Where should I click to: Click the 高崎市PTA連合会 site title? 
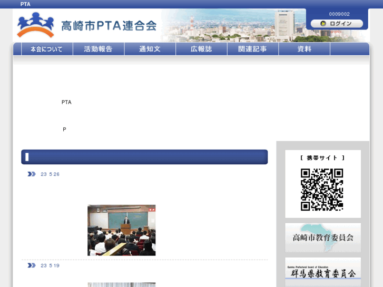point(109,26)
